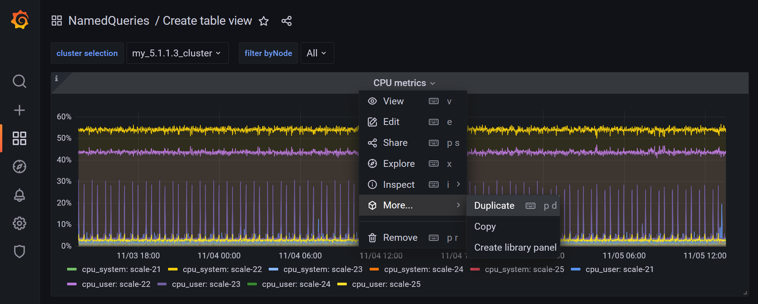The width and height of the screenshot is (758, 304).
Task: Choose Create library panel option
Action: (515, 248)
